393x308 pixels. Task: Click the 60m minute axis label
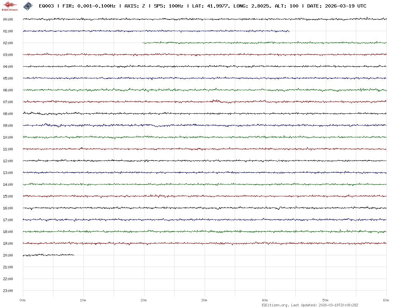(386, 300)
